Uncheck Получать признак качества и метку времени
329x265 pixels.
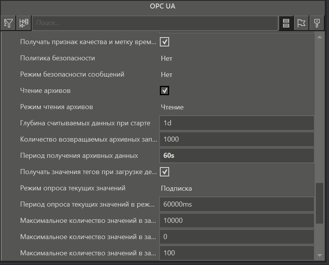click(164, 42)
